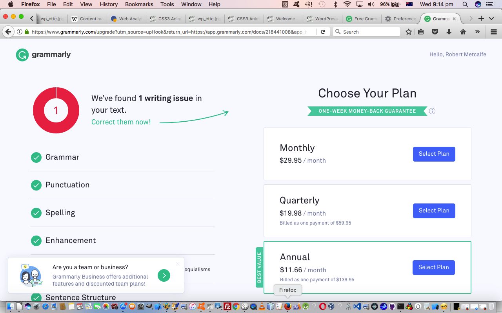The image size is (502, 313).
Task: Click in the browser Search field
Action: coord(366,32)
